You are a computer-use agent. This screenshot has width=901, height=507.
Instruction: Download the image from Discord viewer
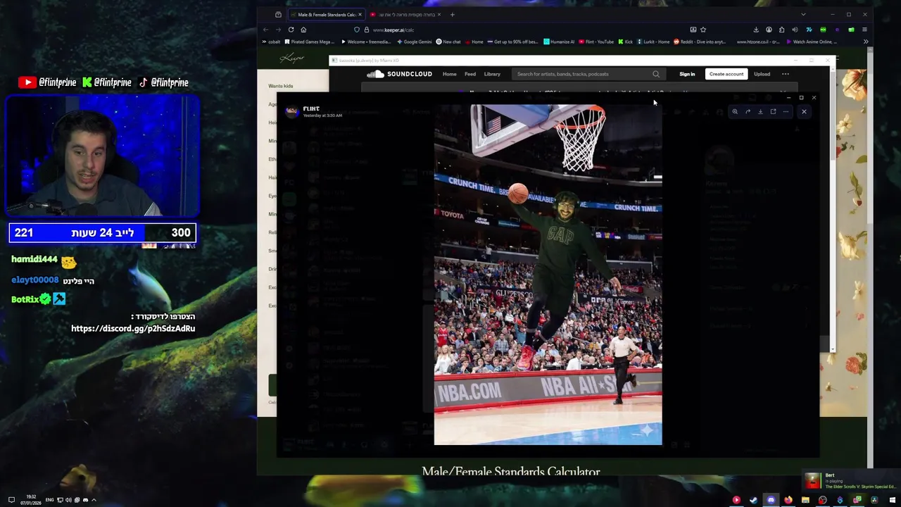click(760, 111)
